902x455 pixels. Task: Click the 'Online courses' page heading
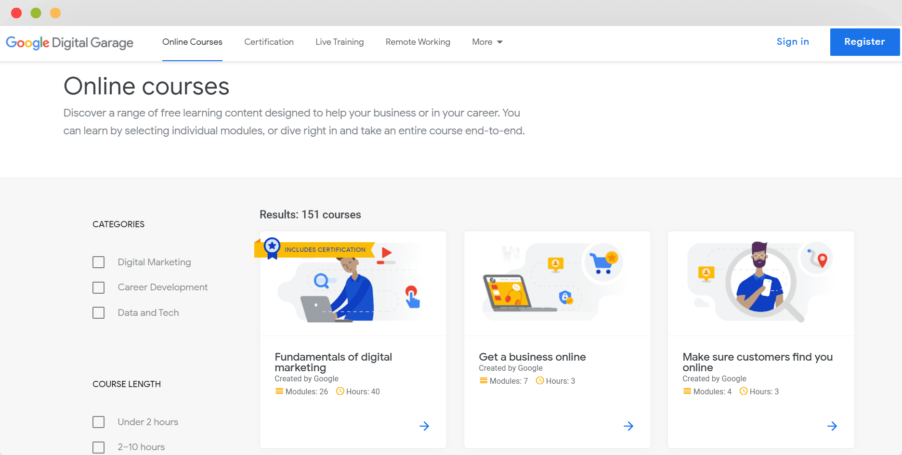pyautogui.click(x=146, y=87)
